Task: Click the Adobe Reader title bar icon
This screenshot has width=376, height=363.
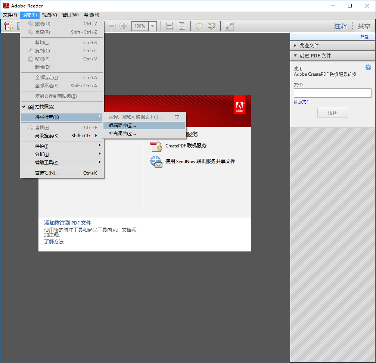Action: click(x=6, y=6)
